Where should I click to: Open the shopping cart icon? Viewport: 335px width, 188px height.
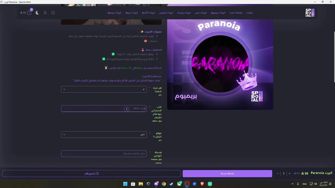(29, 13)
